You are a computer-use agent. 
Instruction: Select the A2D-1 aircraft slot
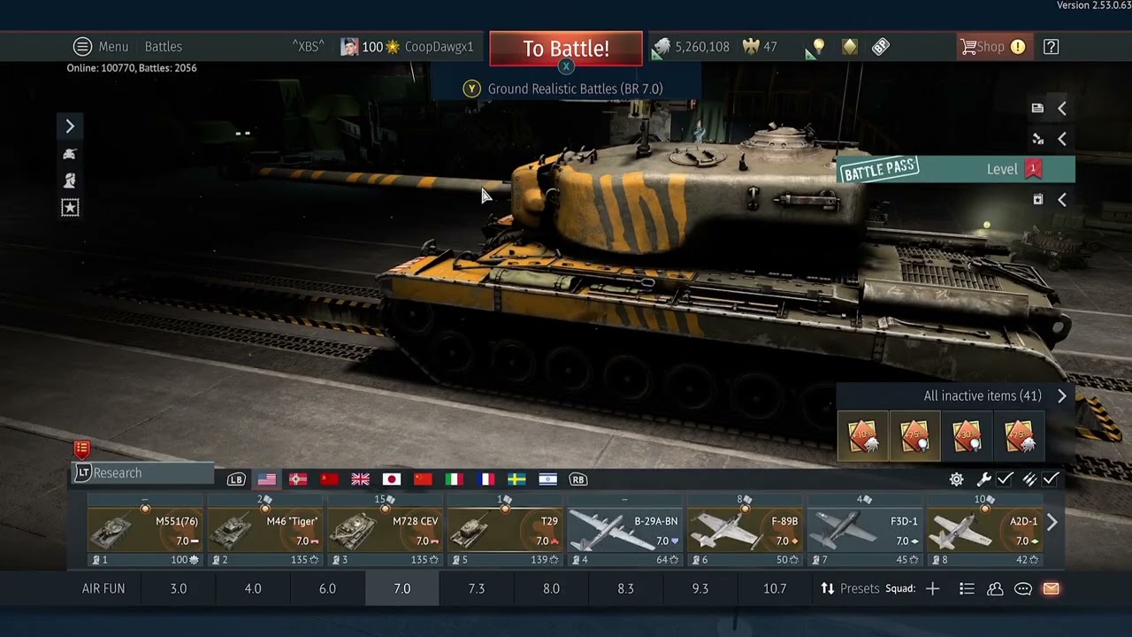click(984, 533)
